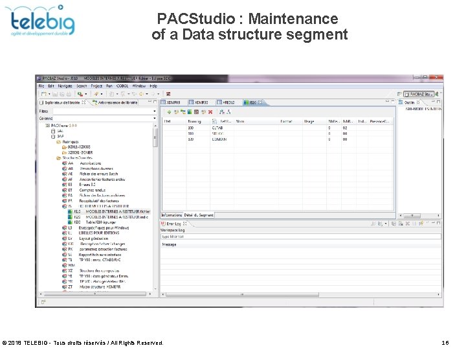Click the status bar icon at bottom left
This screenshot has width=466, height=350.
[x=43, y=303]
